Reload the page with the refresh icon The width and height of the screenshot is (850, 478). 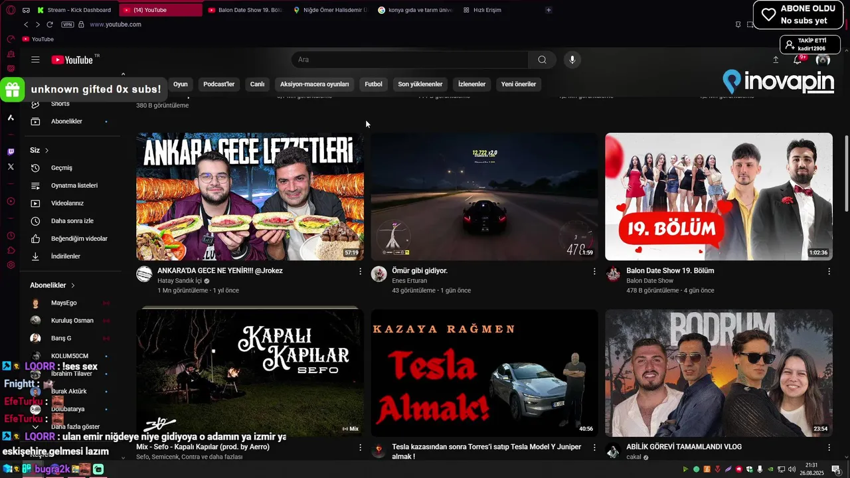pos(50,25)
